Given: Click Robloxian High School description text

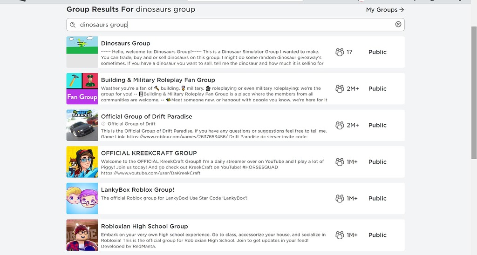Looking at the screenshot, I should pos(213,241).
